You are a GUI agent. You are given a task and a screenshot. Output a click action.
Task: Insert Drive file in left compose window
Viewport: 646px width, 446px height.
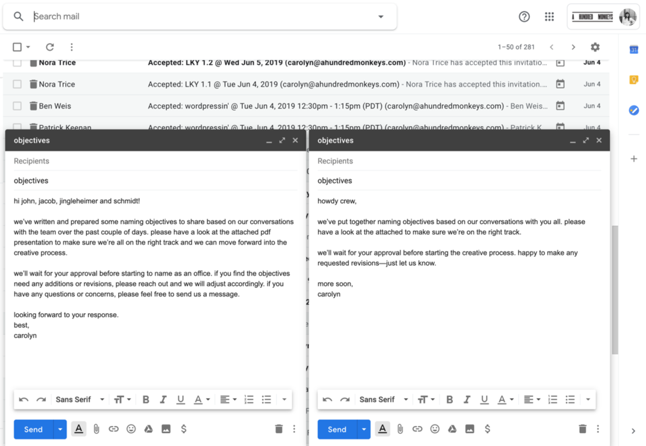coord(149,429)
